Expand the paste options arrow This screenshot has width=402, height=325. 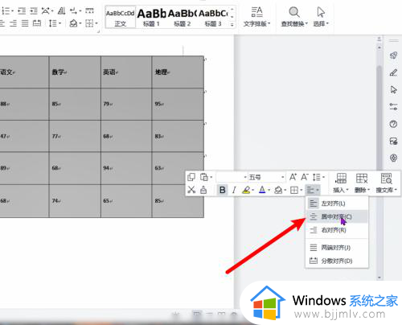point(211,178)
